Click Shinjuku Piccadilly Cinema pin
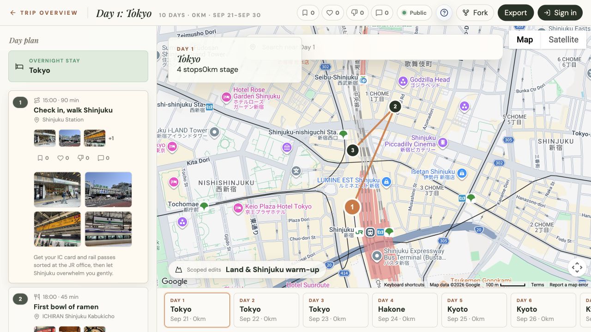Viewport: 591px width, 332px height. [443, 142]
